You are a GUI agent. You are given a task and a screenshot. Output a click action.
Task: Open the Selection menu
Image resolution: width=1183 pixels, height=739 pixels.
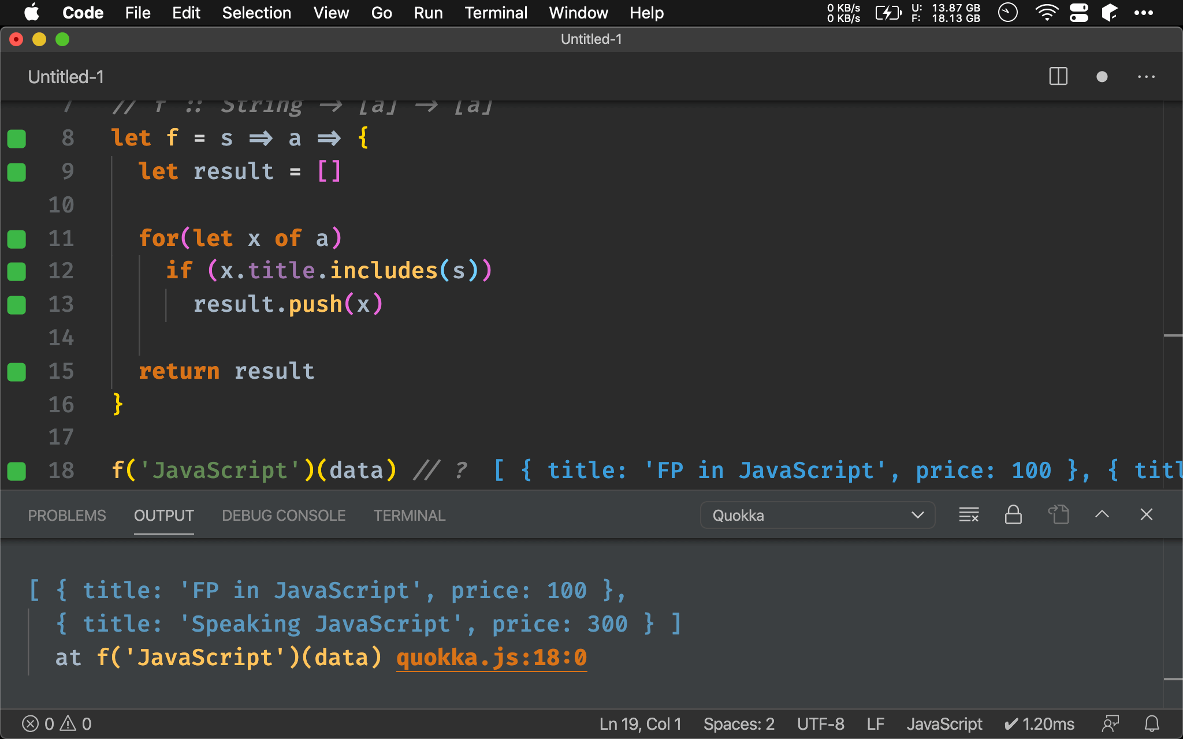point(256,13)
